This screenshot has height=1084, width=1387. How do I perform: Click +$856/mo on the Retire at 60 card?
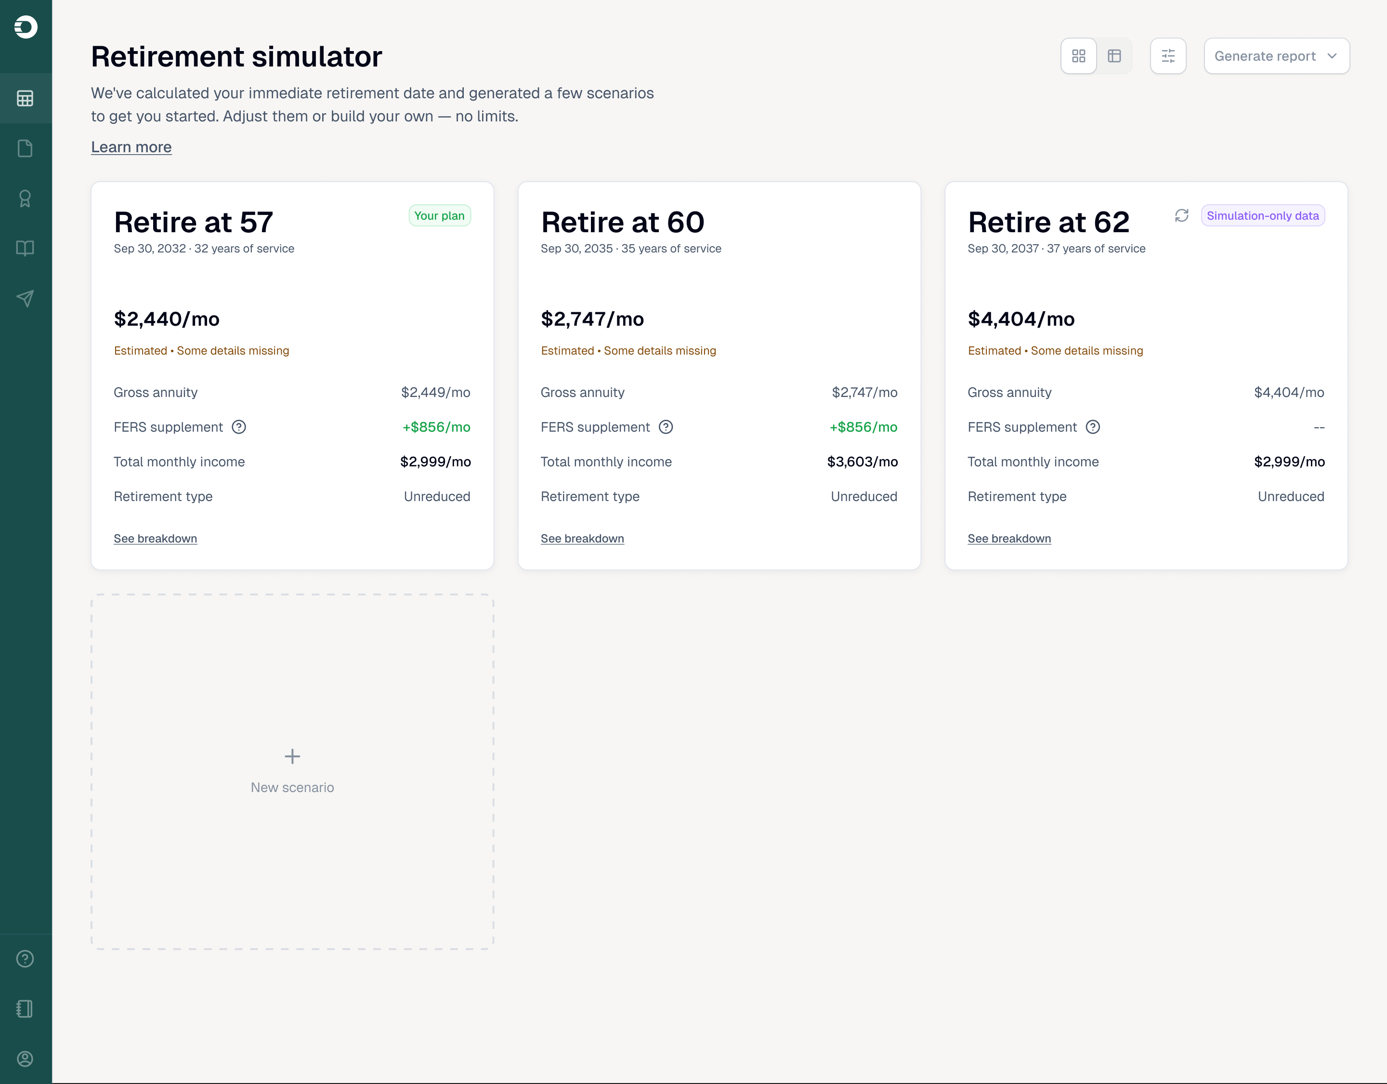pos(863,427)
